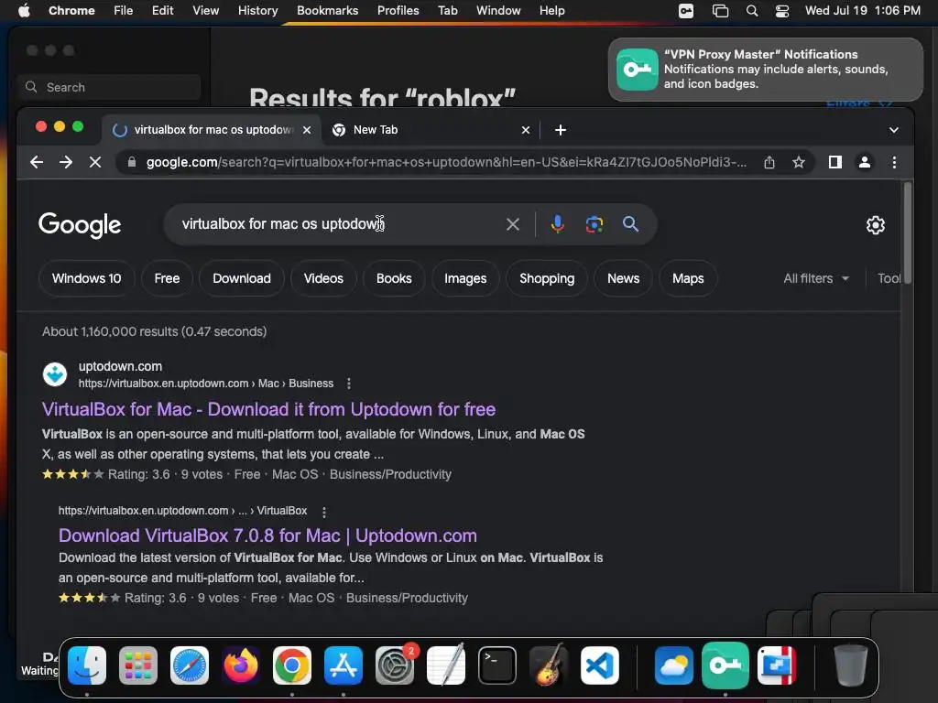This screenshot has width=938, height=703.
Task: Open Control Center in the menu bar
Action: pos(782,11)
